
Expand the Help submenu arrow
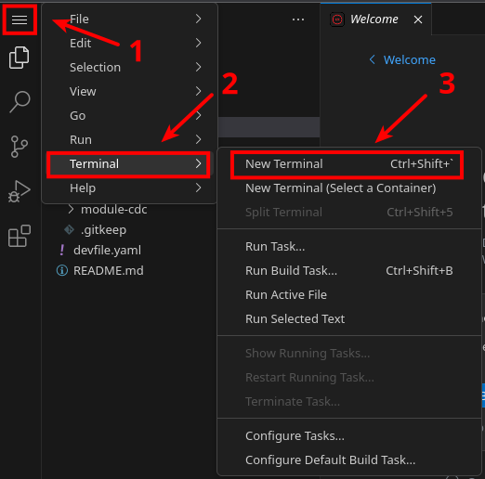(x=198, y=188)
